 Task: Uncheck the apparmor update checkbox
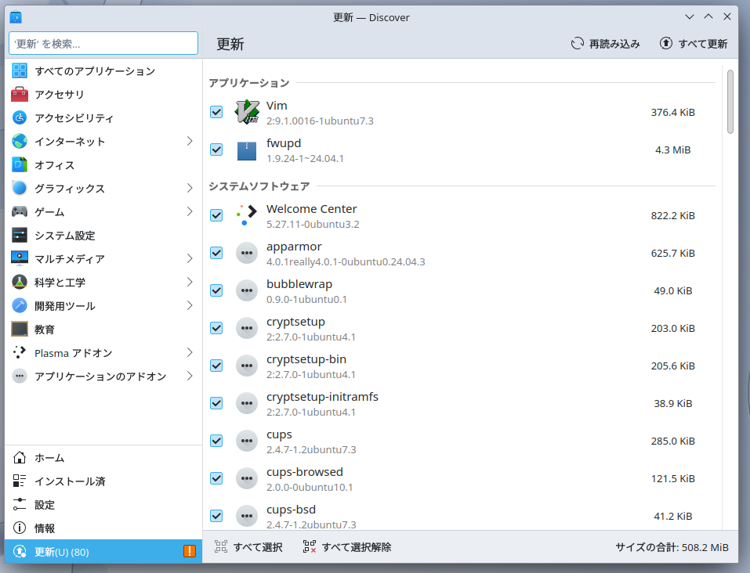pyautogui.click(x=216, y=253)
